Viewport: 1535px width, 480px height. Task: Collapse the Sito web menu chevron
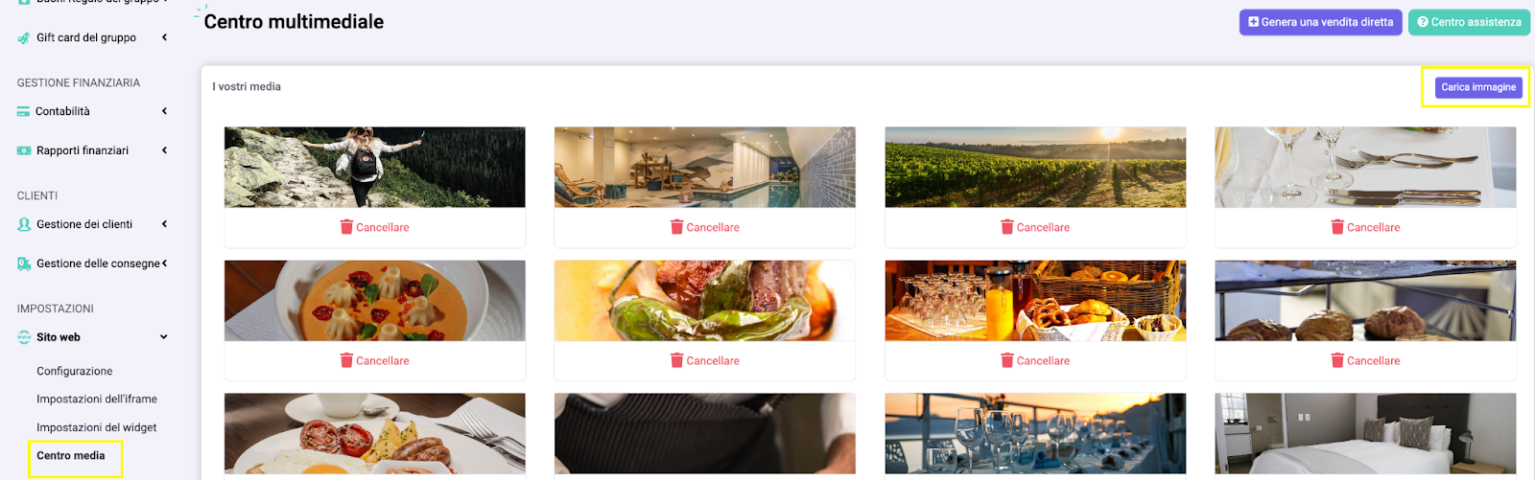164,337
